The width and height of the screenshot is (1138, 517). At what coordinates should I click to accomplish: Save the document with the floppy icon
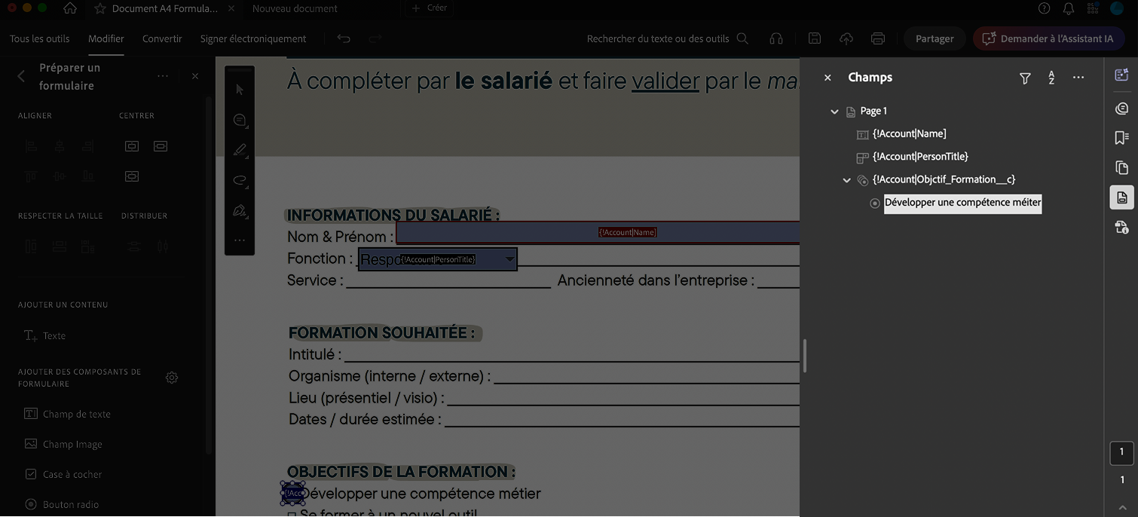pos(815,38)
